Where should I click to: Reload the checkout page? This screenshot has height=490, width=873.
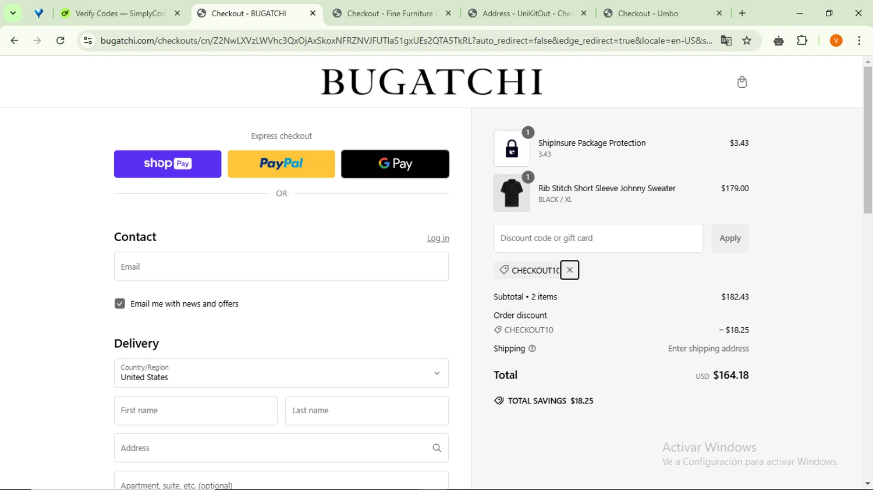[61, 41]
